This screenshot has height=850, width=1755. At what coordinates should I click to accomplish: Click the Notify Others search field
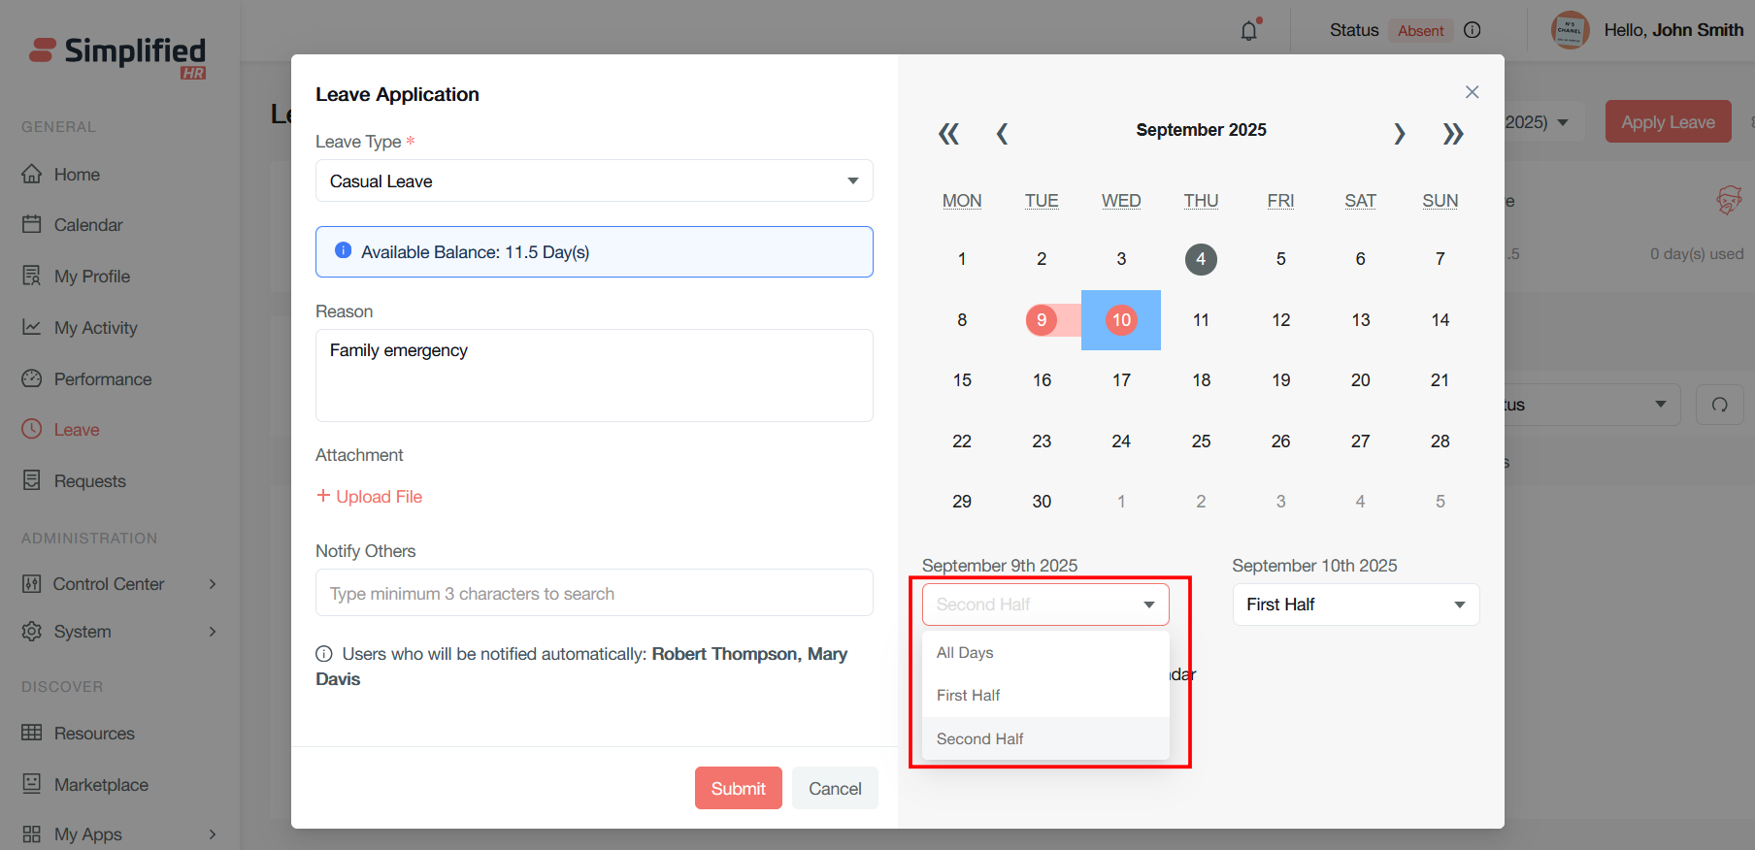(x=594, y=594)
